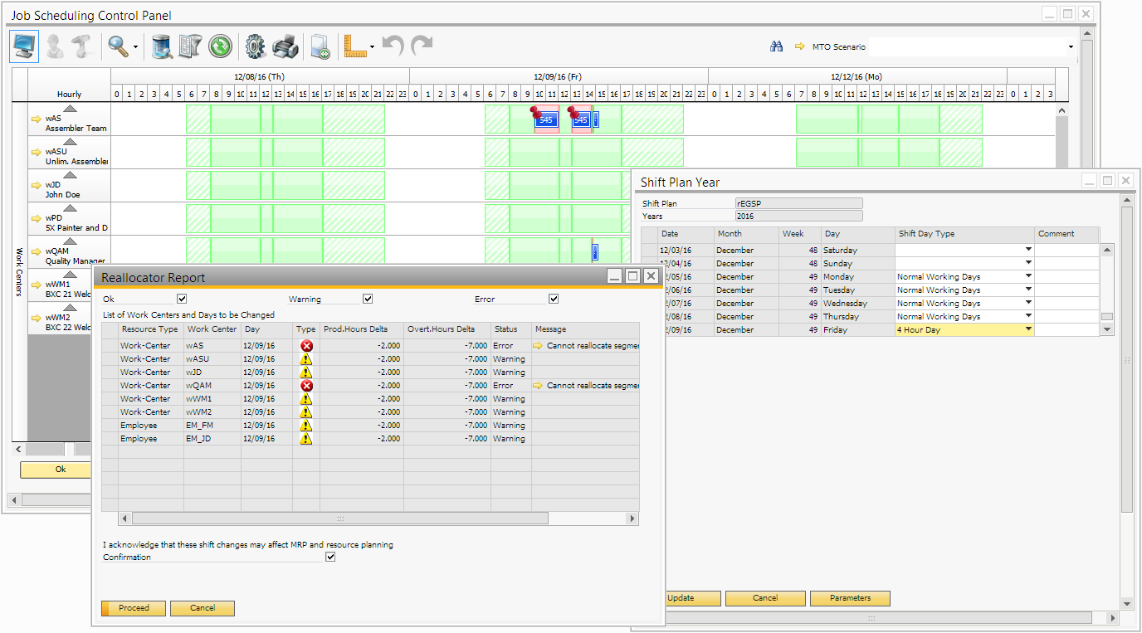Image resolution: width=1142 pixels, height=633 pixels.
Task: Click the wAS error row link arrow
Action: (x=537, y=346)
